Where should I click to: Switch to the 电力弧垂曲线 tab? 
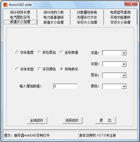tap(53, 17)
